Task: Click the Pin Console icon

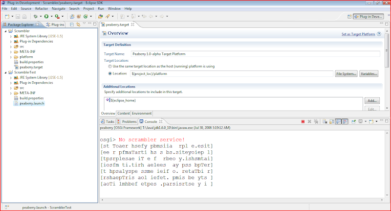Action: click(x=353, y=121)
